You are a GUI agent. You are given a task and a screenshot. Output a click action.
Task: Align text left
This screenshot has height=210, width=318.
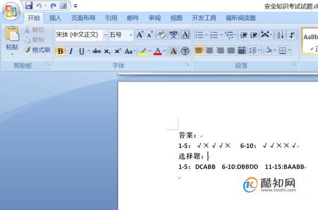199,51
